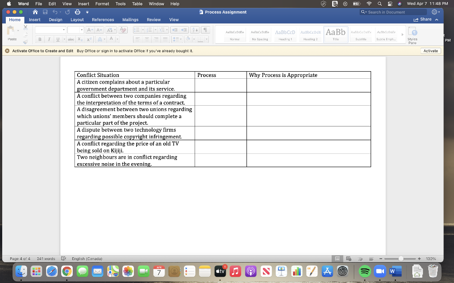Click the Activate button
This screenshot has width=454, height=283.
click(431, 50)
